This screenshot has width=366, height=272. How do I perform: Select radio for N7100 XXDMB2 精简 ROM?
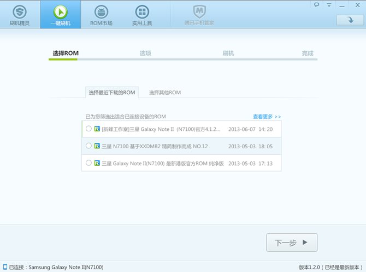click(88, 146)
